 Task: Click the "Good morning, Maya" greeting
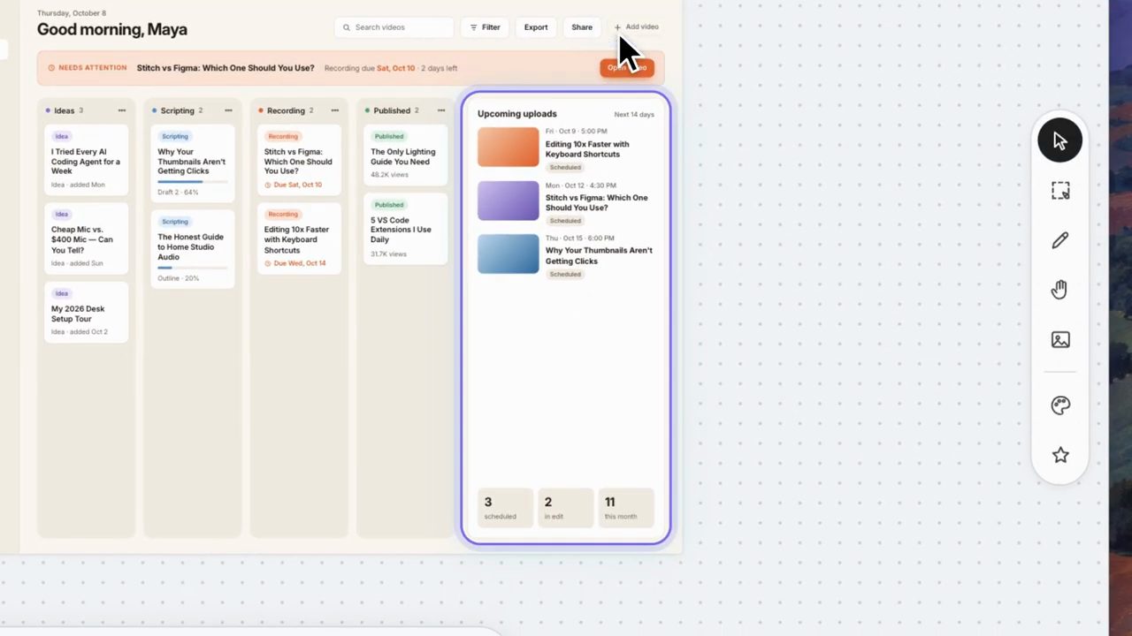(112, 29)
